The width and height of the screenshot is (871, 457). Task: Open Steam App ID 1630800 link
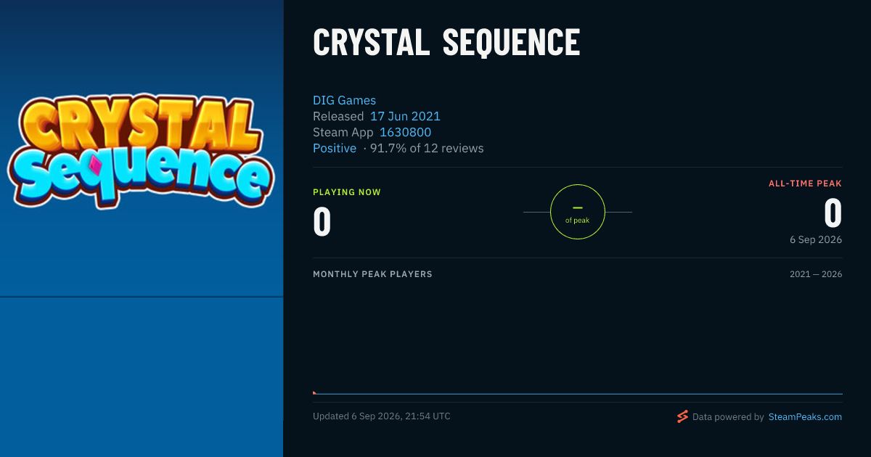click(405, 132)
